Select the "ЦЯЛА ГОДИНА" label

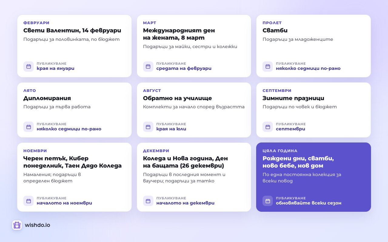pyautogui.click(x=280, y=151)
